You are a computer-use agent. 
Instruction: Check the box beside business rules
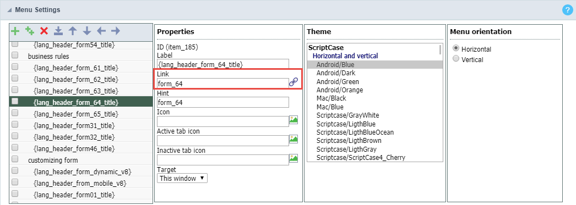(15, 56)
